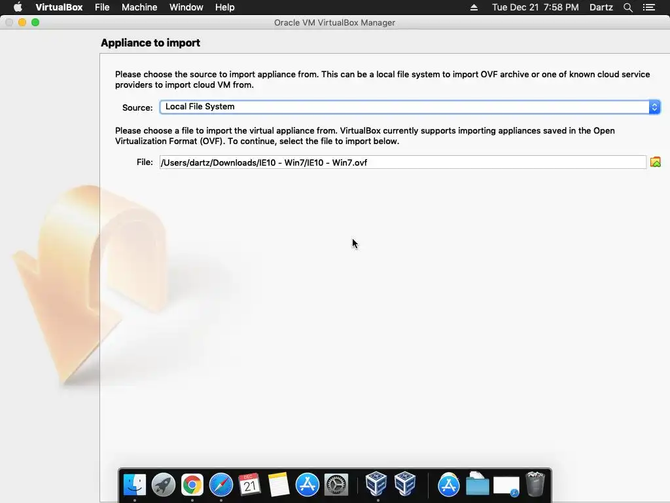Open the Applications stack right of the Dock divider
The width and height of the screenshot is (670, 503).
[448, 485]
